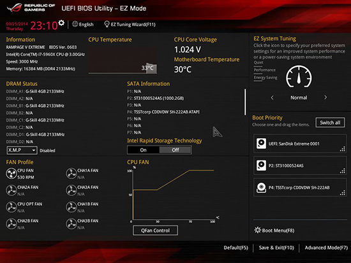351x263 pixels.
Task: Click the DIMM_C1 G-Skill 4GB 2133MHz entry
Action: [35, 120]
